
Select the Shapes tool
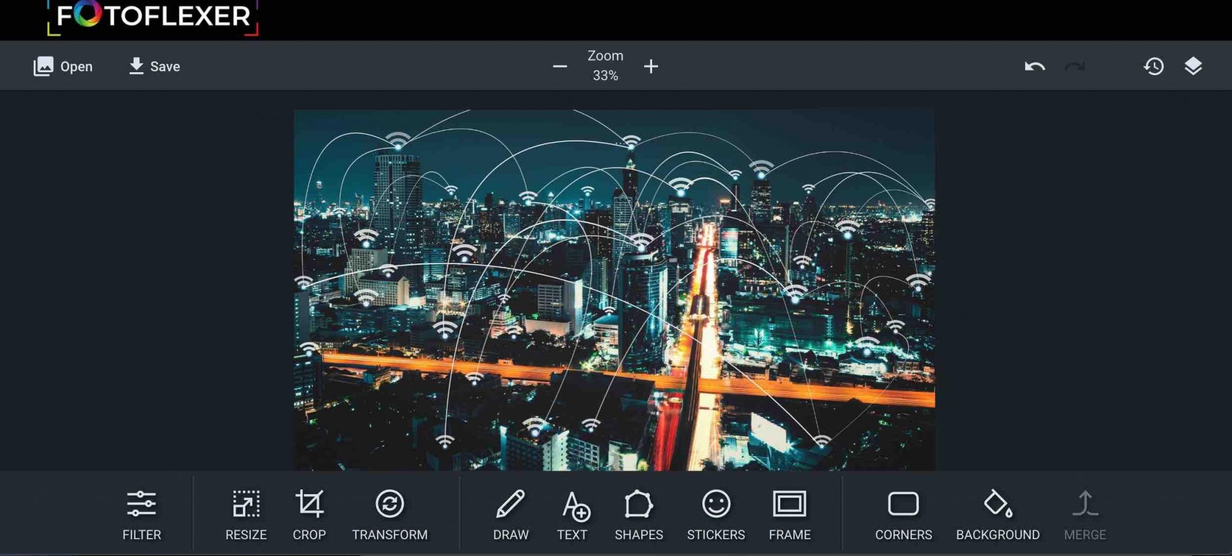pyautogui.click(x=639, y=514)
